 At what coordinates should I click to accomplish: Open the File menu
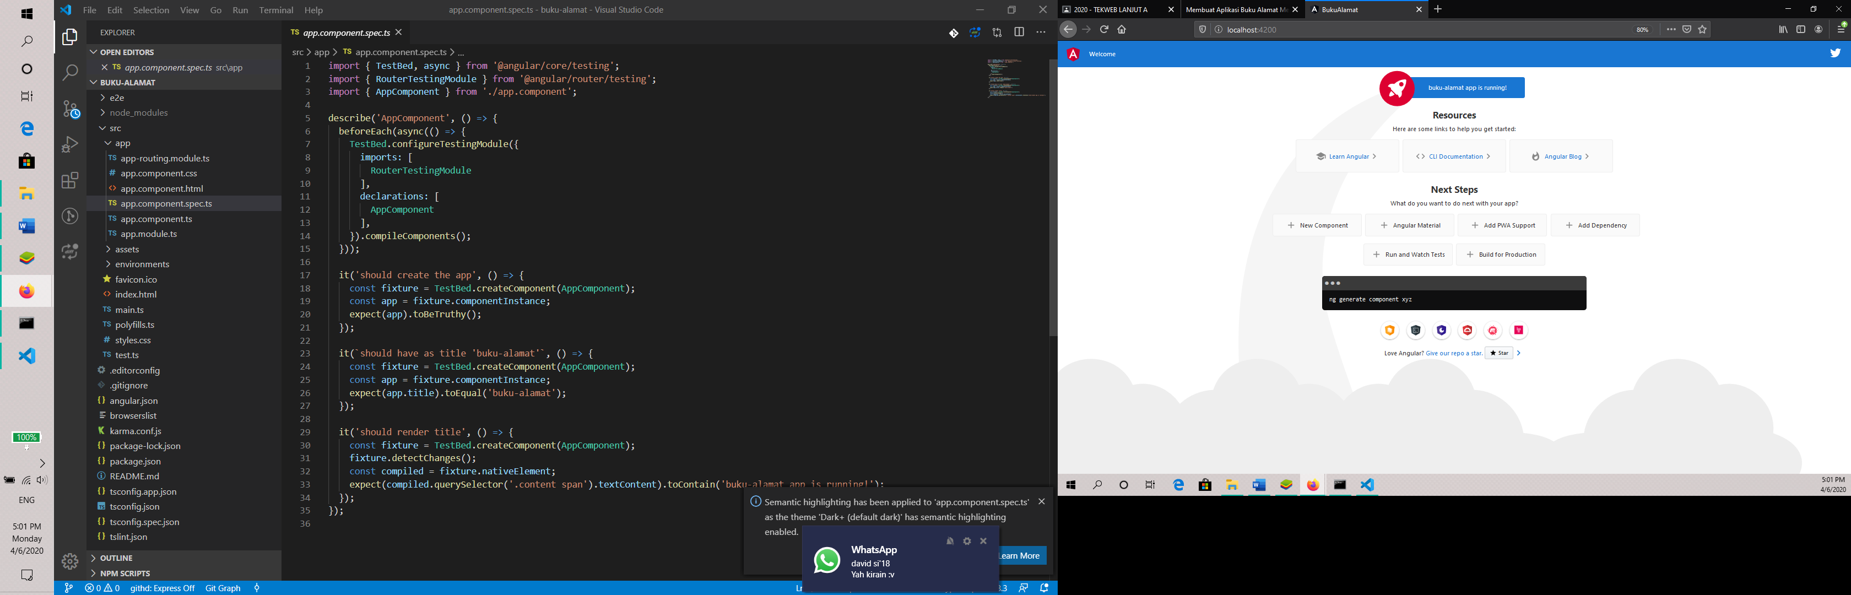pos(90,10)
